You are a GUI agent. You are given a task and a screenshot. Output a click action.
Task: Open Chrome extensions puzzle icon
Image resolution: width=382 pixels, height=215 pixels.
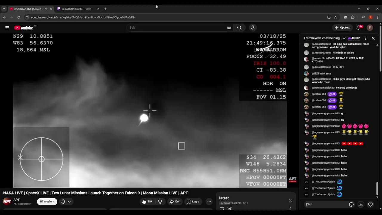point(352,17)
